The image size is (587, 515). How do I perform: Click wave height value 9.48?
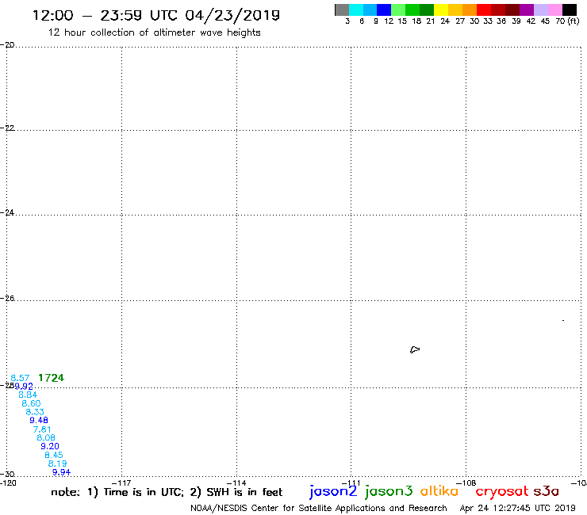[39, 421]
